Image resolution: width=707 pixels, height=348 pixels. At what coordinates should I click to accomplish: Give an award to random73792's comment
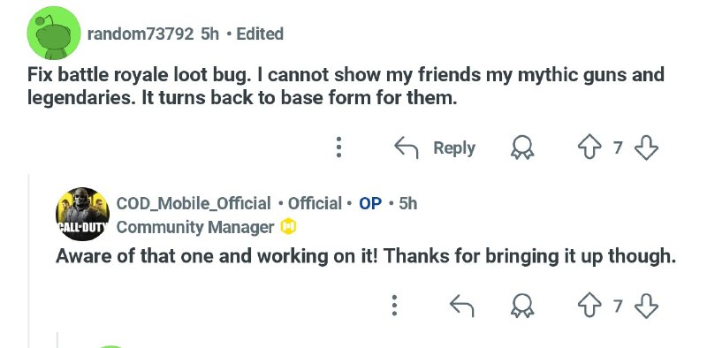[x=522, y=148]
